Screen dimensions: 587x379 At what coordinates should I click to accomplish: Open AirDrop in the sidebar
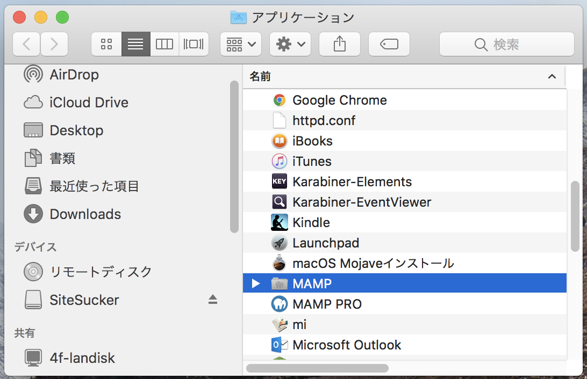point(74,75)
